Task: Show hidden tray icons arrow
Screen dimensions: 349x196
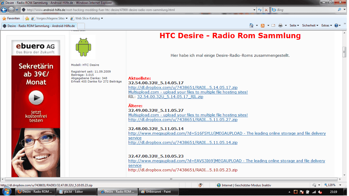Action: point(290,192)
